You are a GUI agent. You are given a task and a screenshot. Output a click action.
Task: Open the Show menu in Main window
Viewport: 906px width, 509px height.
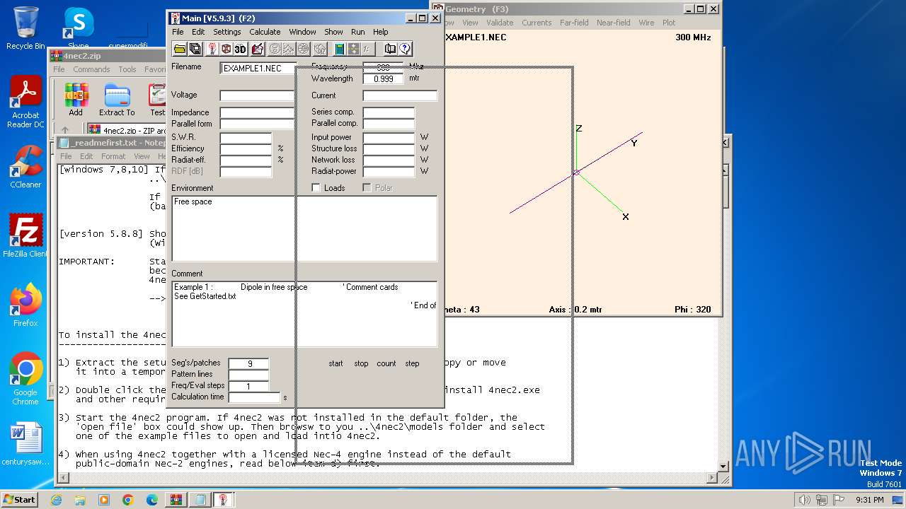(333, 32)
